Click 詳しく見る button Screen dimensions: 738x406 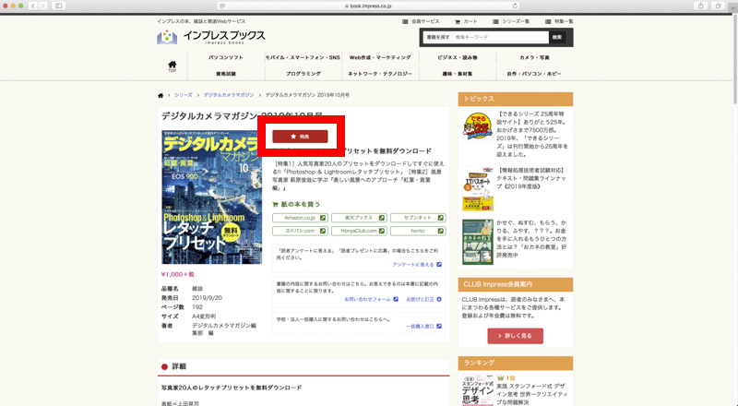[x=515, y=336]
